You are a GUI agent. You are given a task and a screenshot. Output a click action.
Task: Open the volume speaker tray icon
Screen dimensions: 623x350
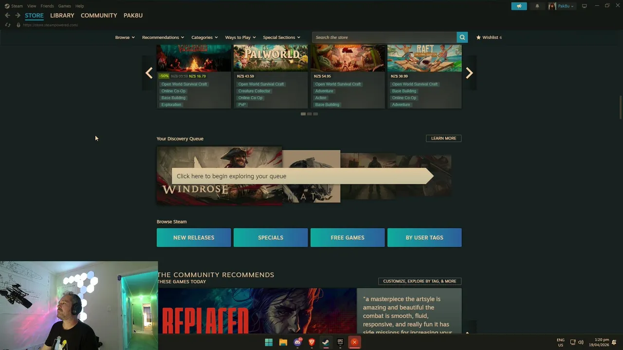click(x=581, y=342)
